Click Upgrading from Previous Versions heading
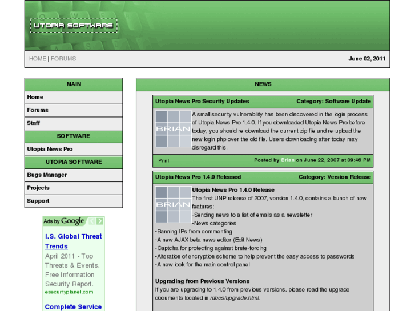Viewport: 415px width, 311px height. [202, 281]
